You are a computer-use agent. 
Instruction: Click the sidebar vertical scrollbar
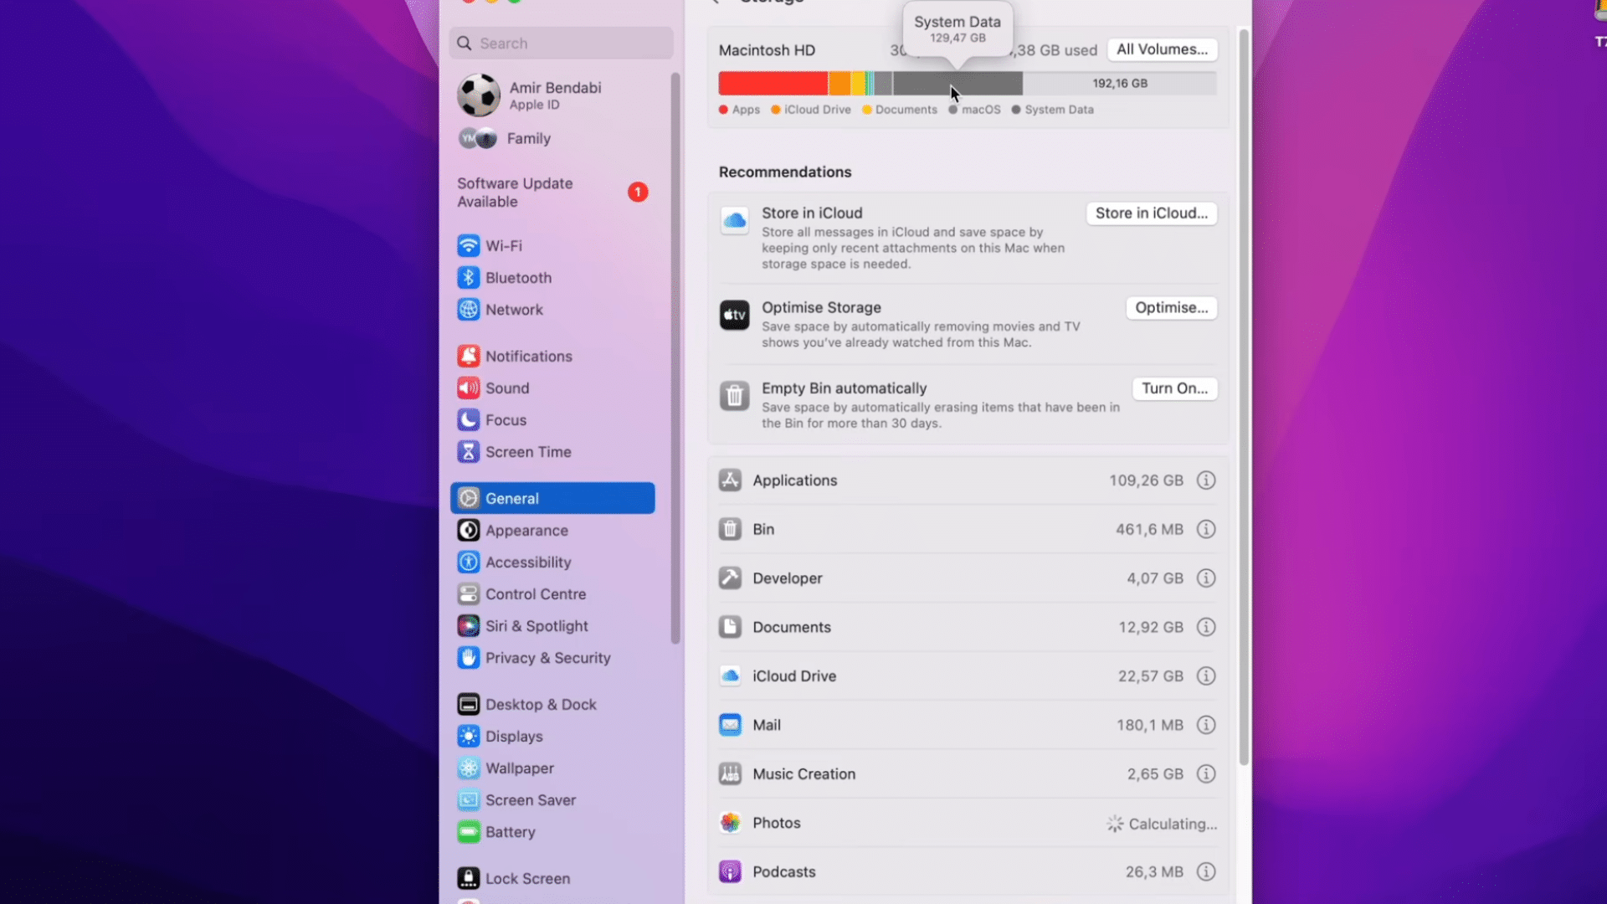(x=675, y=358)
